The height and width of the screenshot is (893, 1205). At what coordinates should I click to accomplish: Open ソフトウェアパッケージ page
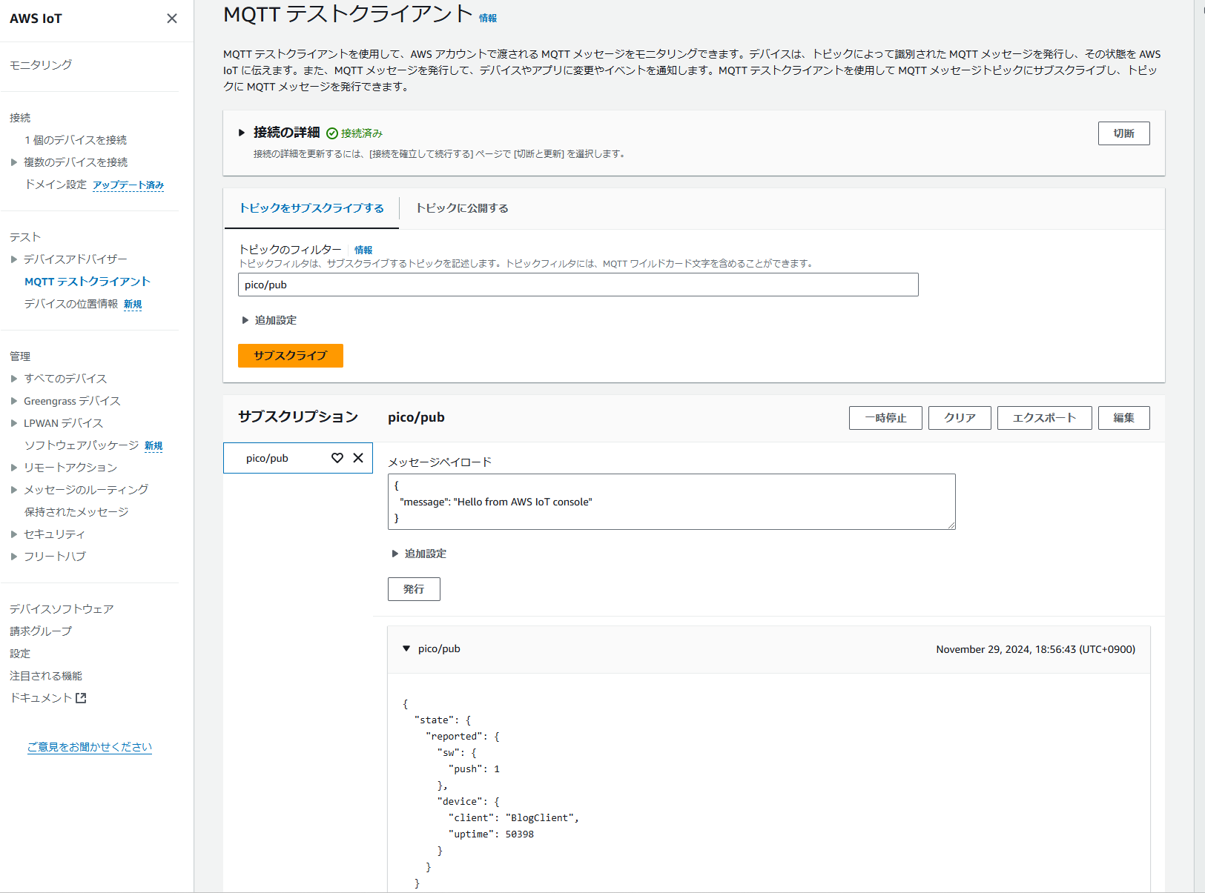click(82, 445)
